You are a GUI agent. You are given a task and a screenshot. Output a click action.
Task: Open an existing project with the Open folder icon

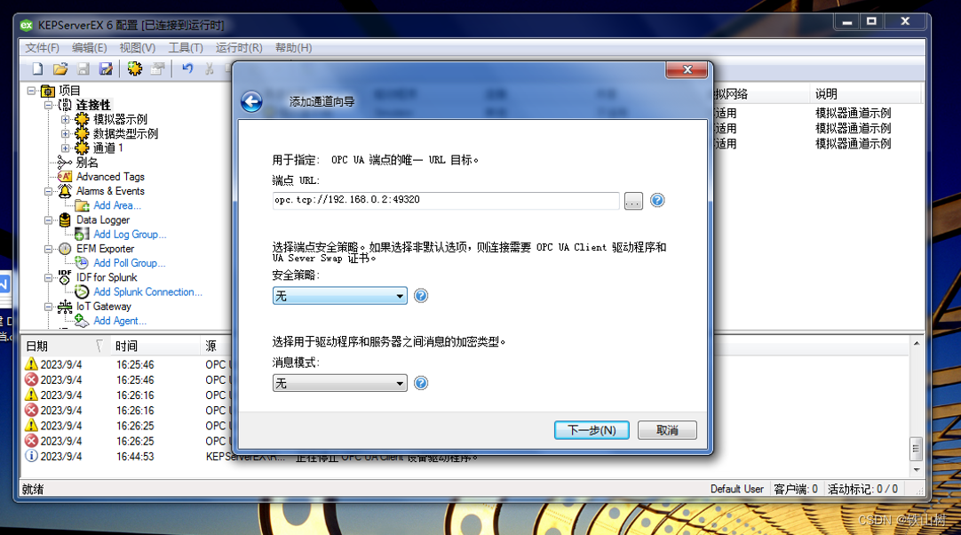(x=60, y=68)
